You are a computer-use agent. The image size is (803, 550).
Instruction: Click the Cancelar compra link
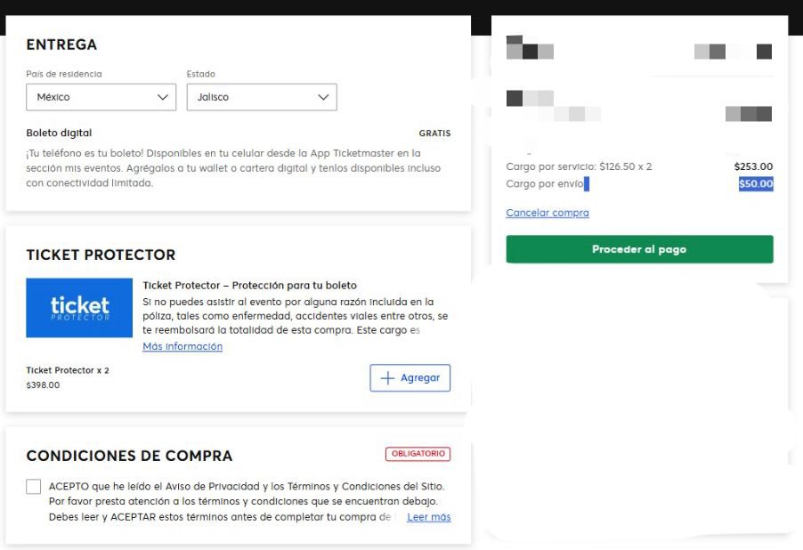tap(547, 213)
